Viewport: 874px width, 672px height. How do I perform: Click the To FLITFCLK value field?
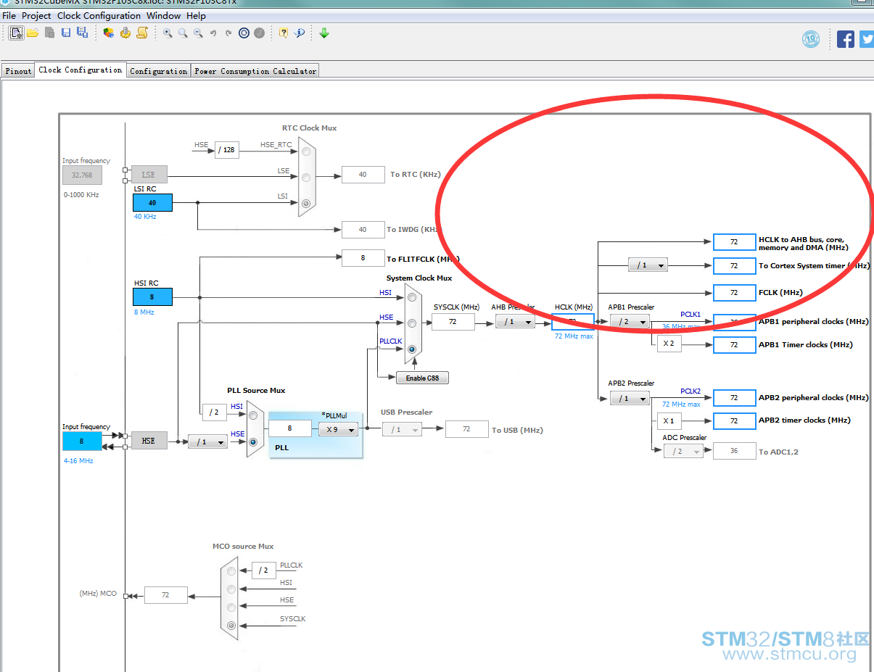(x=363, y=257)
